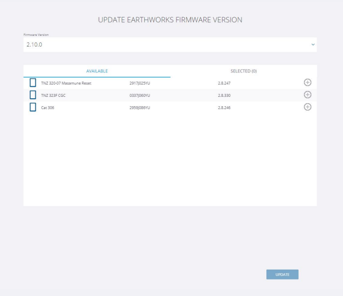The image size is (343, 296).
Task: Tick the checkbox for TNZ 323F CGC
Action: tap(33, 95)
